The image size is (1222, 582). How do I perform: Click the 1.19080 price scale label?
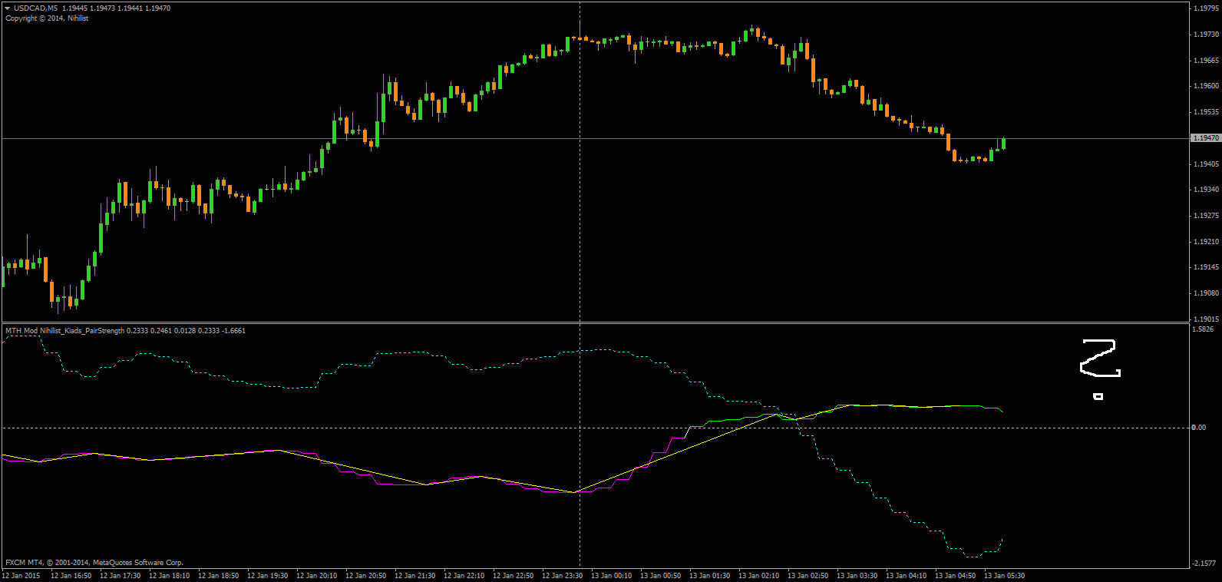pyautogui.click(x=1205, y=293)
